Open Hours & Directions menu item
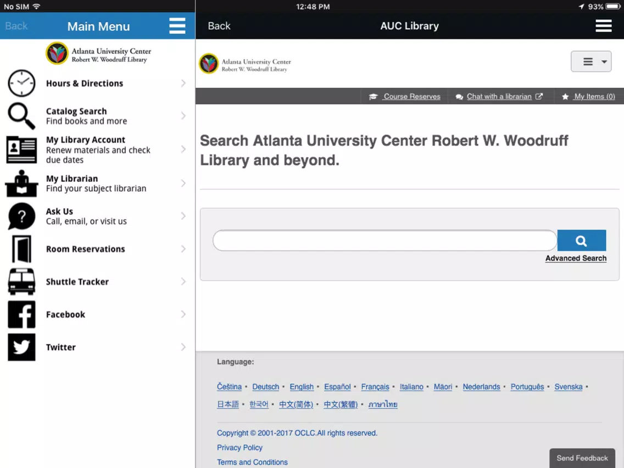 (x=98, y=83)
